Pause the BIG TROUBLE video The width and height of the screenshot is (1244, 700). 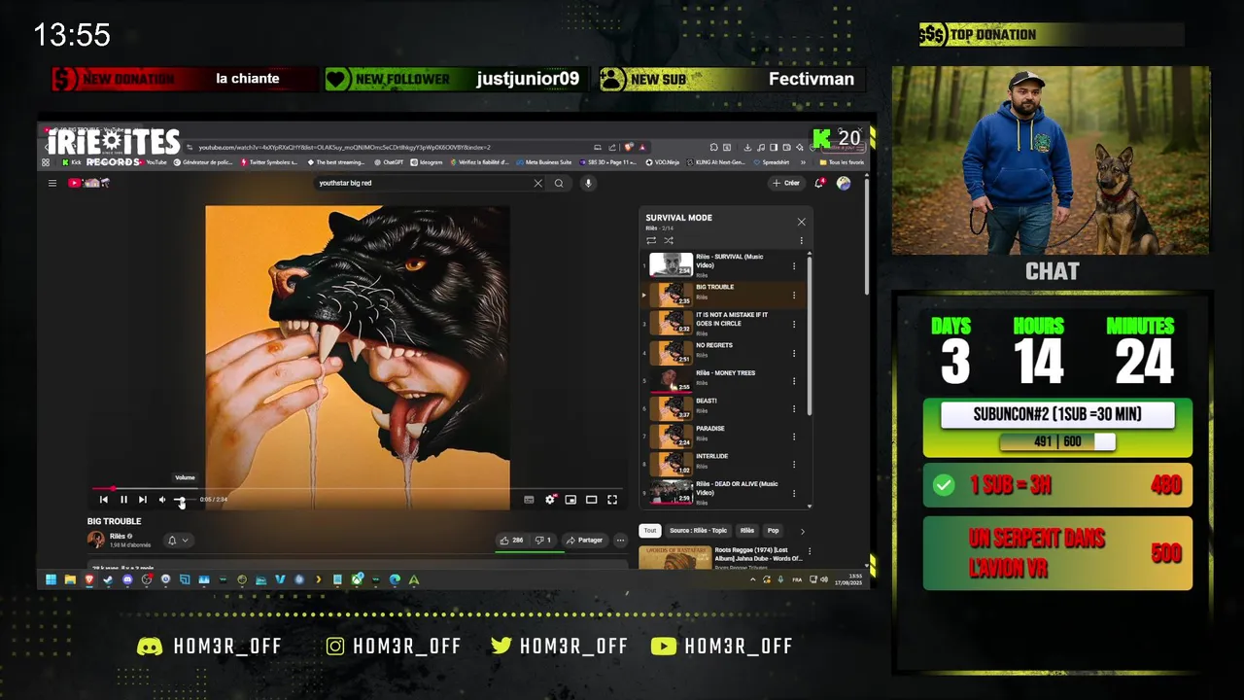point(123,500)
